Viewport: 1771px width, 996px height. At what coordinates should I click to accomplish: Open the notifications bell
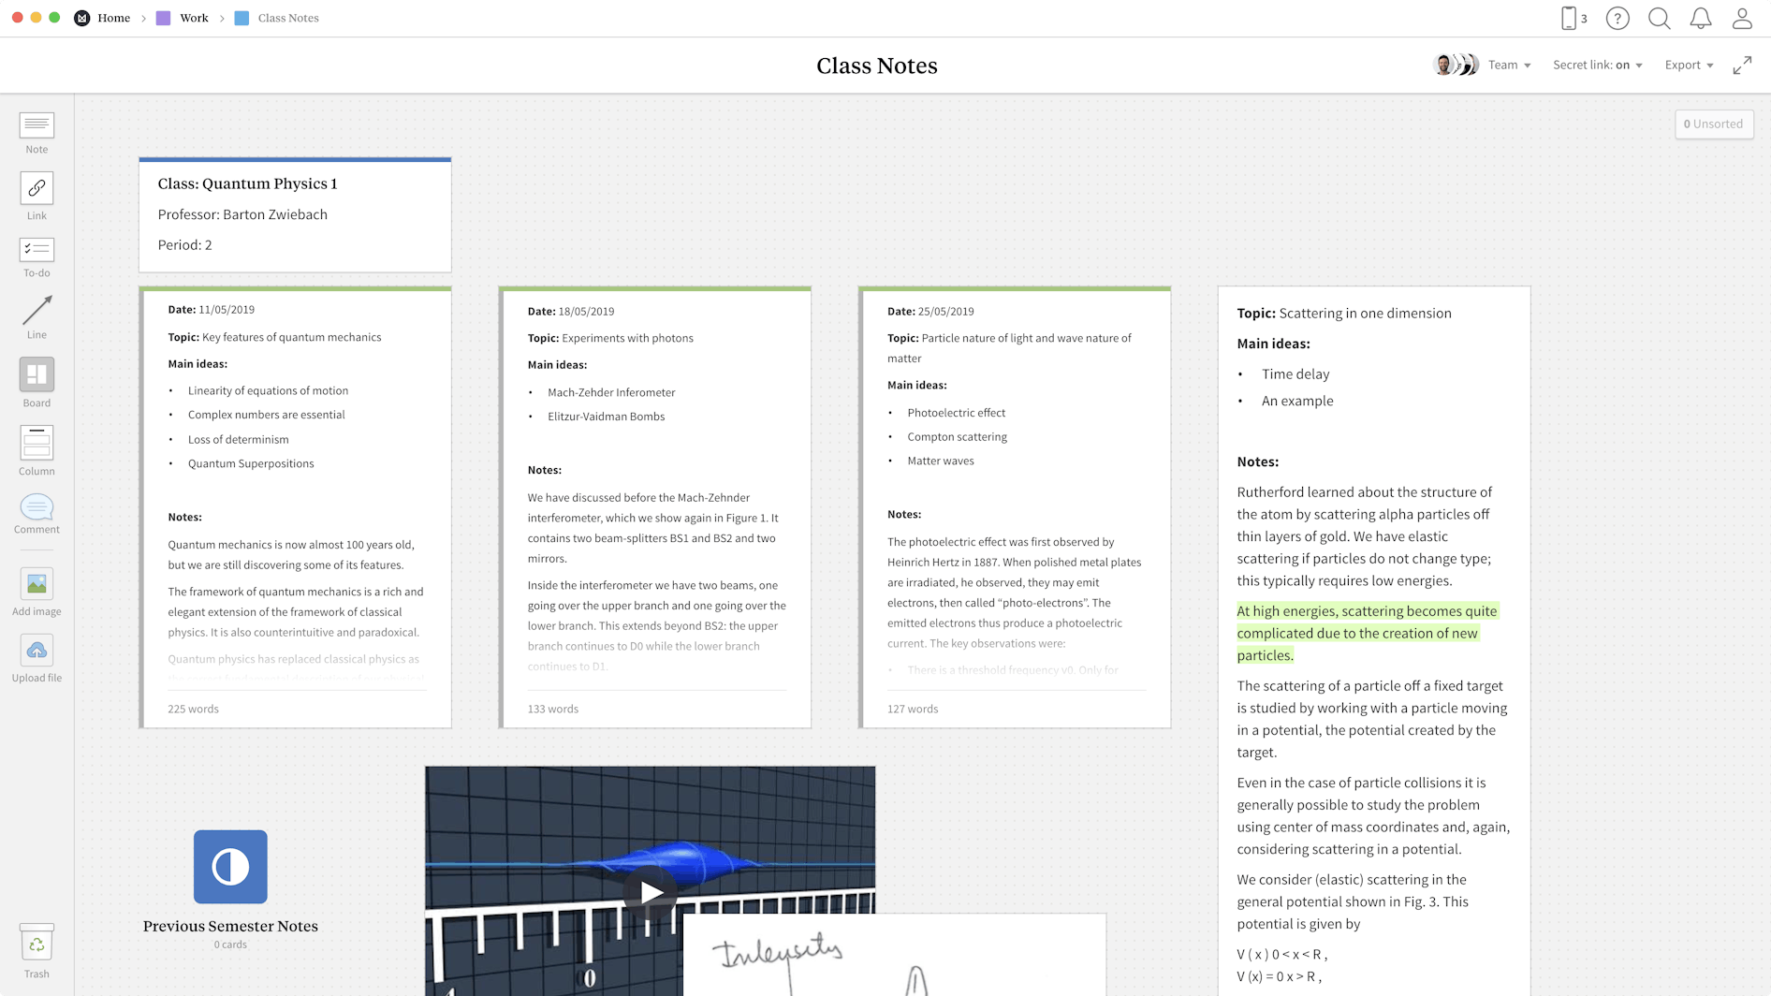pyautogui.click(x=1701, y=18)
